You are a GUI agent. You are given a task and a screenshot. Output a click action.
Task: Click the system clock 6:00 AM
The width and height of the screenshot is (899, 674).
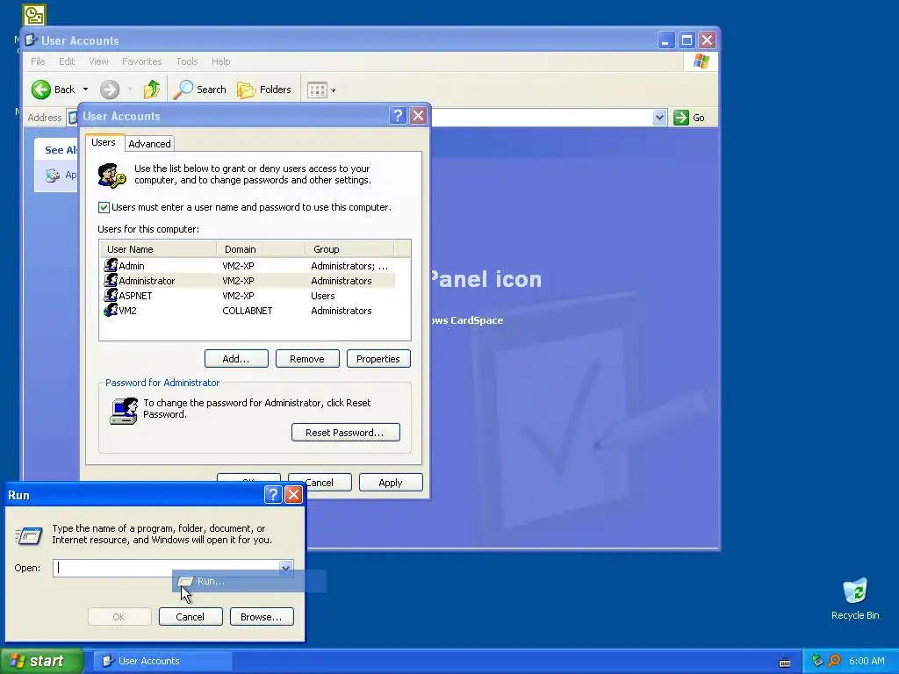pos(867,661)
